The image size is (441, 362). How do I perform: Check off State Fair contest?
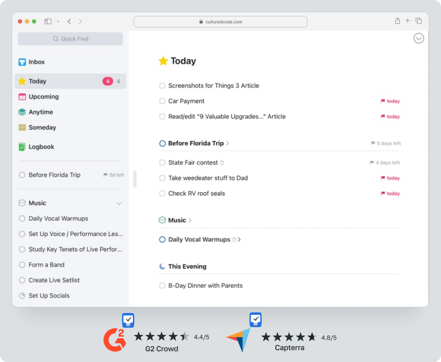162,162
